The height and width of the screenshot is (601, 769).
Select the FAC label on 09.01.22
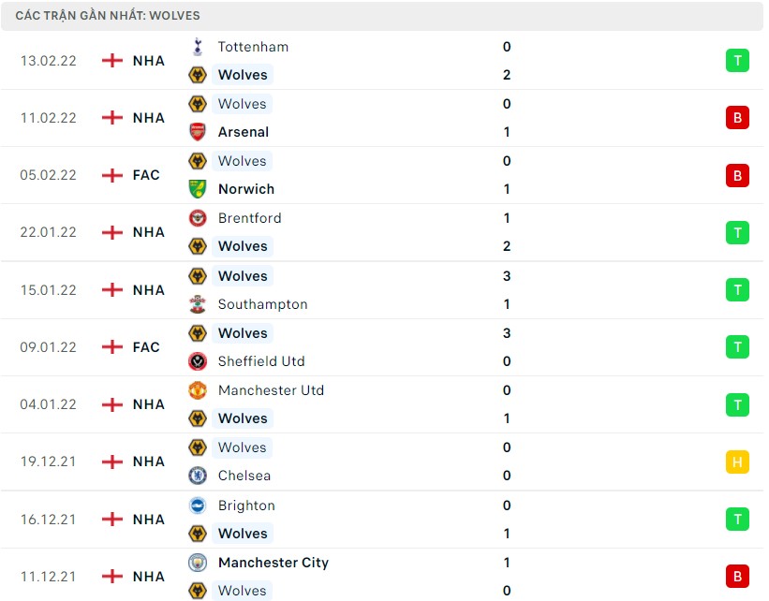(146, 347)
